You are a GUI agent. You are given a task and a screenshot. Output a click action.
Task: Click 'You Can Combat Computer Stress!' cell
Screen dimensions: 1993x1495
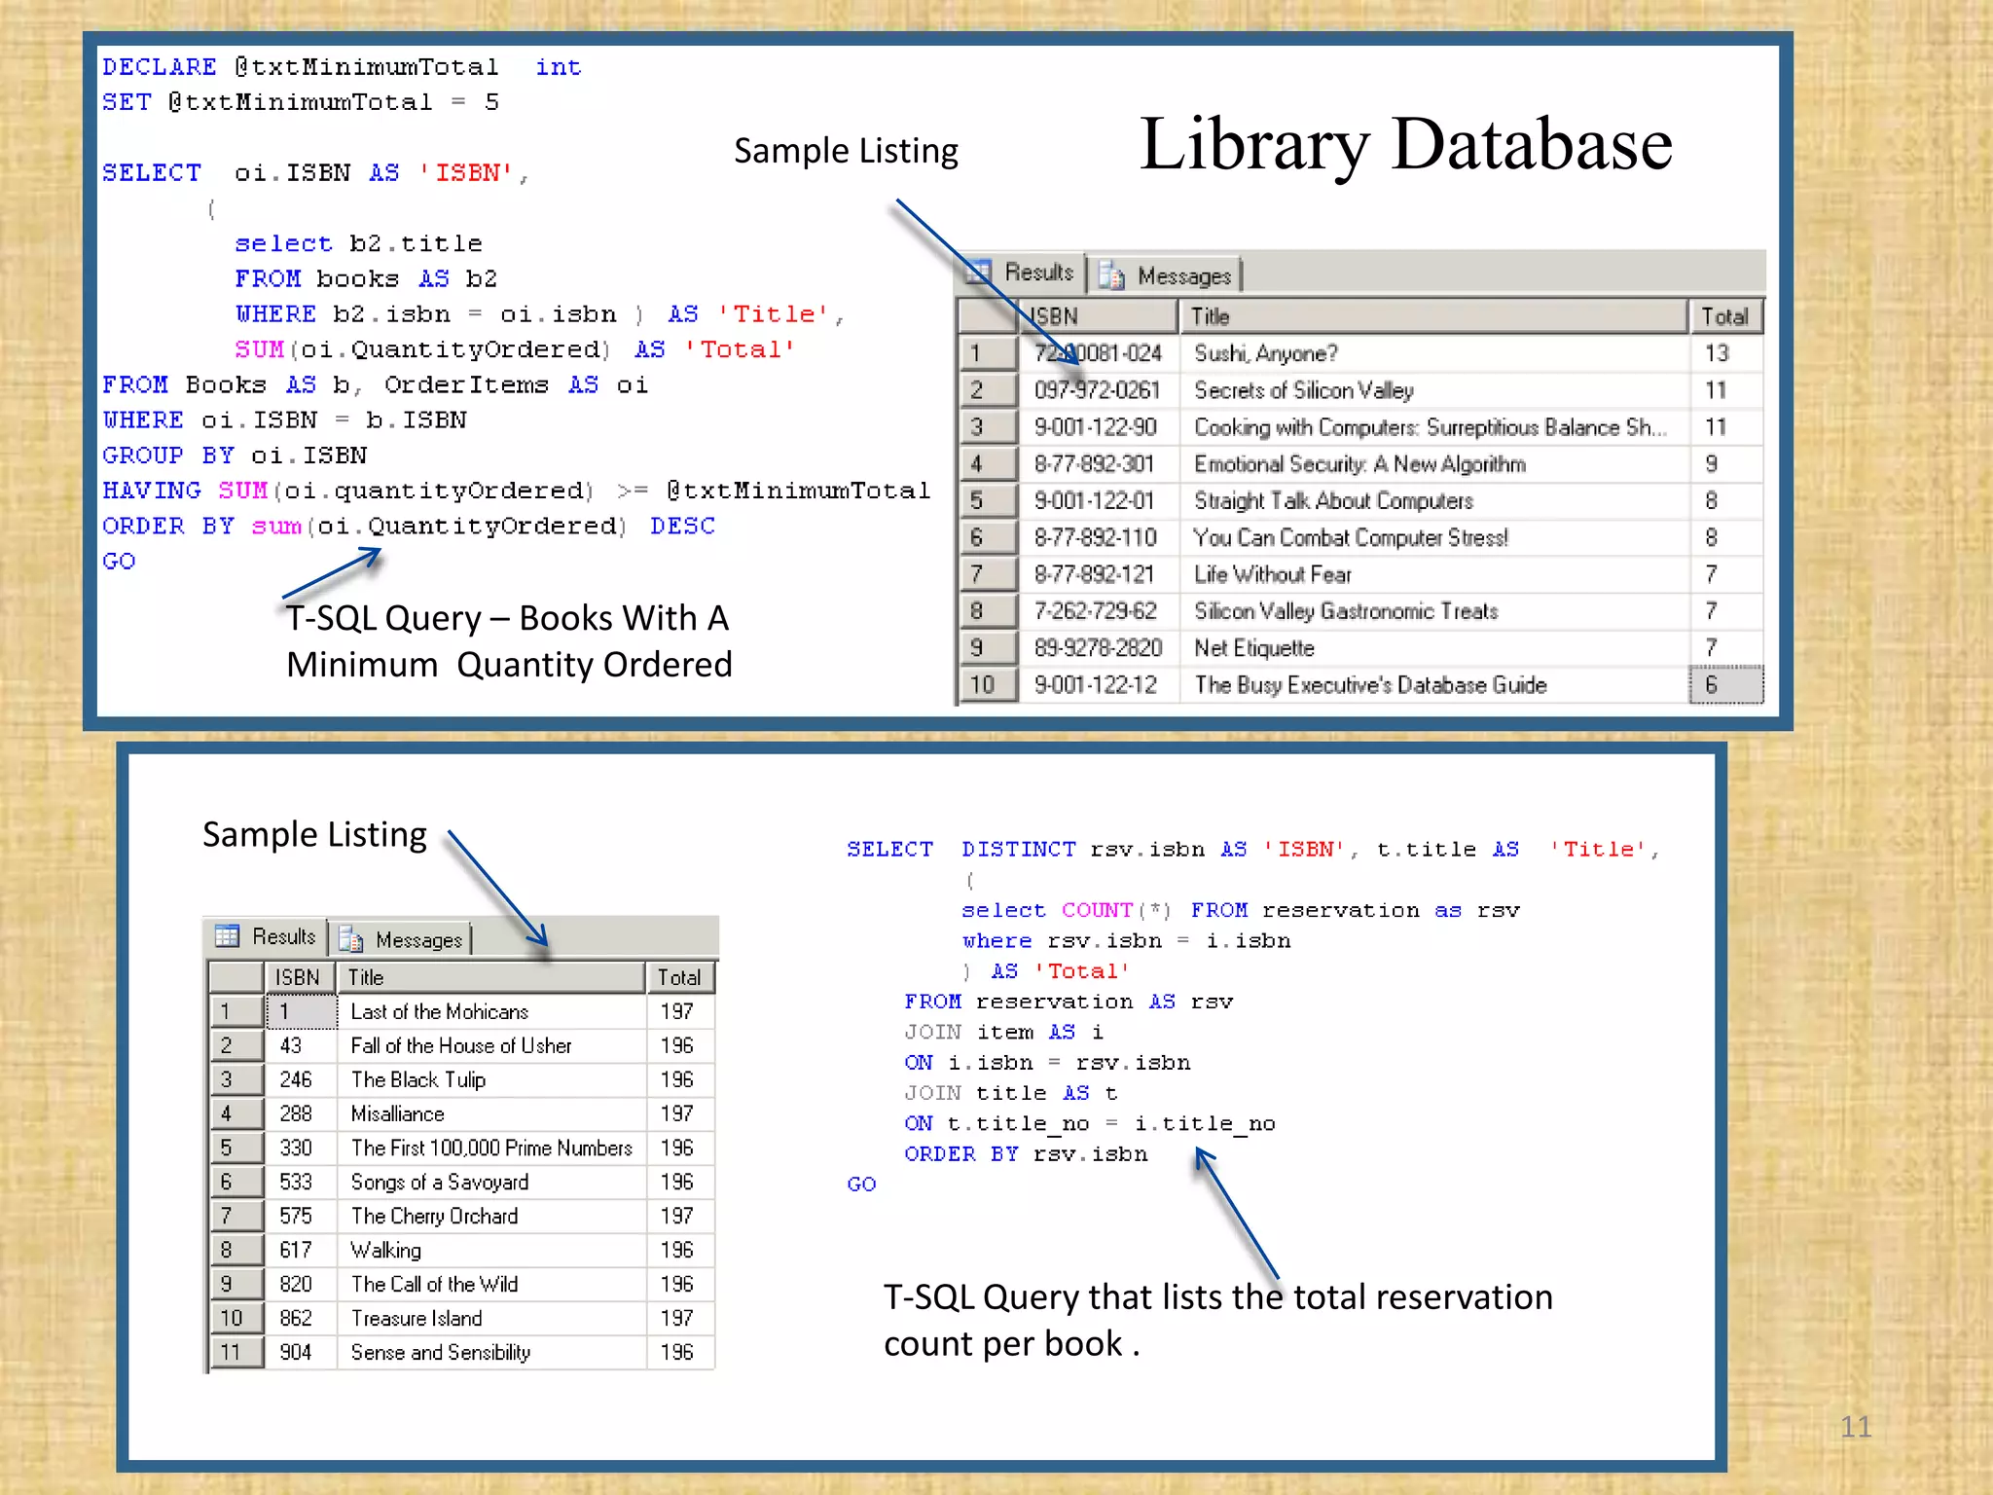point(1432,538)
